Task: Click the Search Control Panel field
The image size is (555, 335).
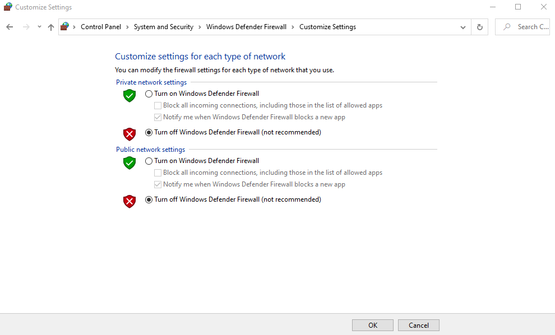Action: tap(522, 27)
